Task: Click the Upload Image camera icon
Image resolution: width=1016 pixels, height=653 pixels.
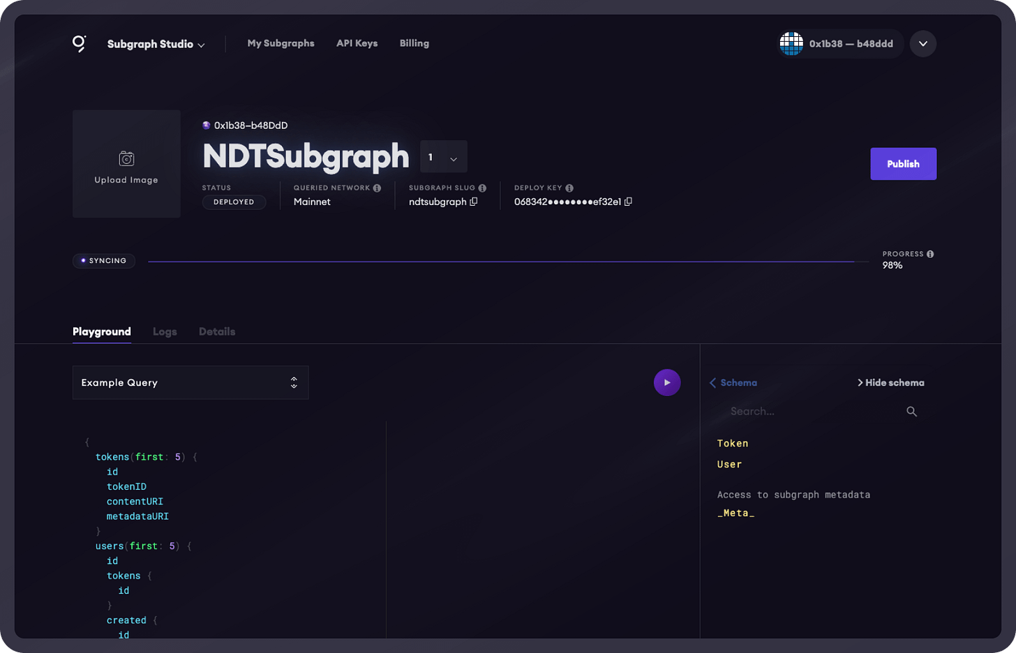Action: click(x=126, y=158)
